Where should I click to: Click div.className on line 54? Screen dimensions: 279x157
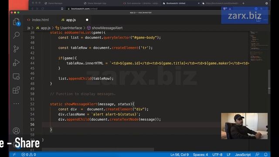[71, 114]
